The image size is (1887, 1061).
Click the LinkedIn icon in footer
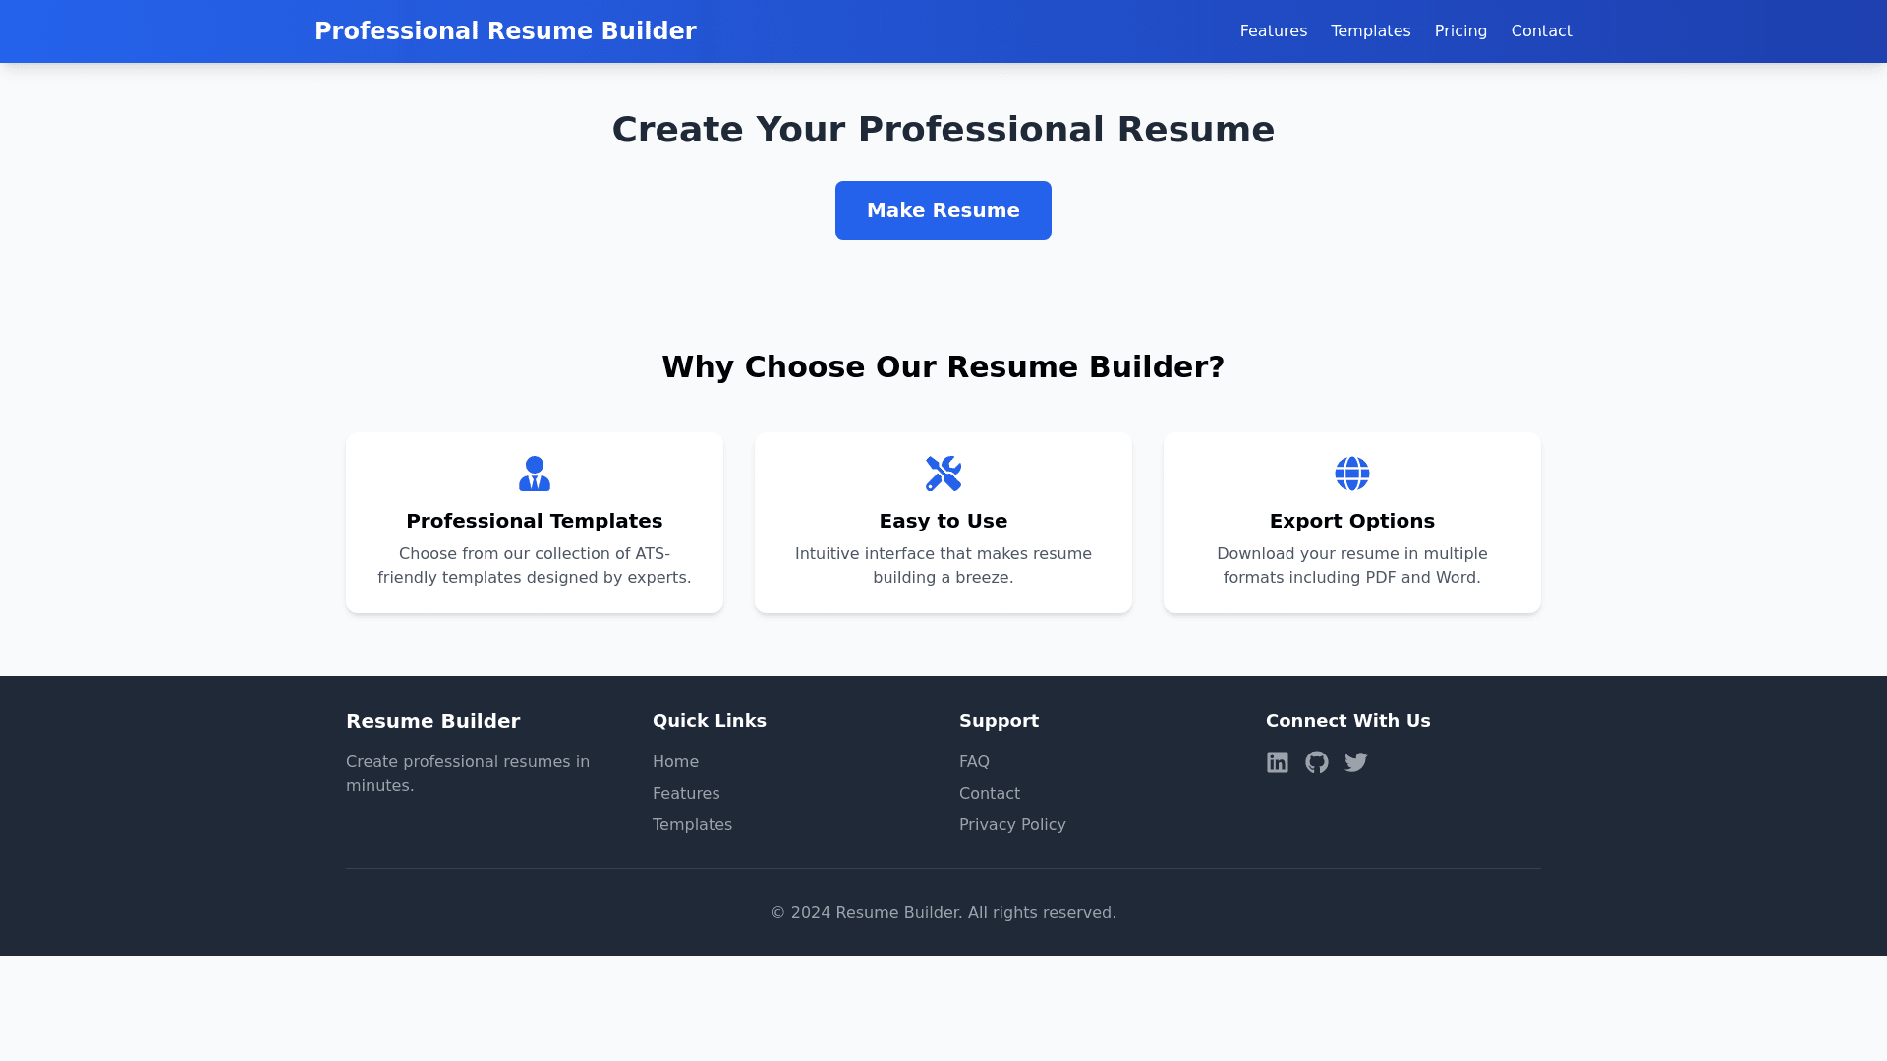1277,762
